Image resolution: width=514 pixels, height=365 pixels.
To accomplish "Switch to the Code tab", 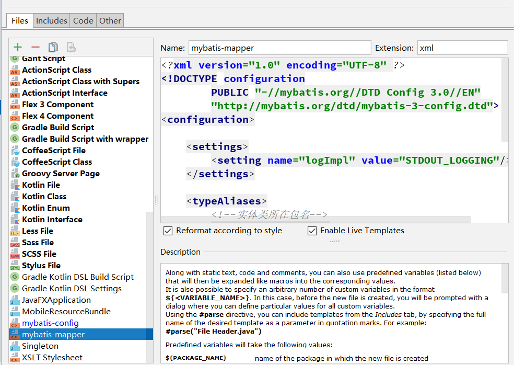I will coord(83,21).
